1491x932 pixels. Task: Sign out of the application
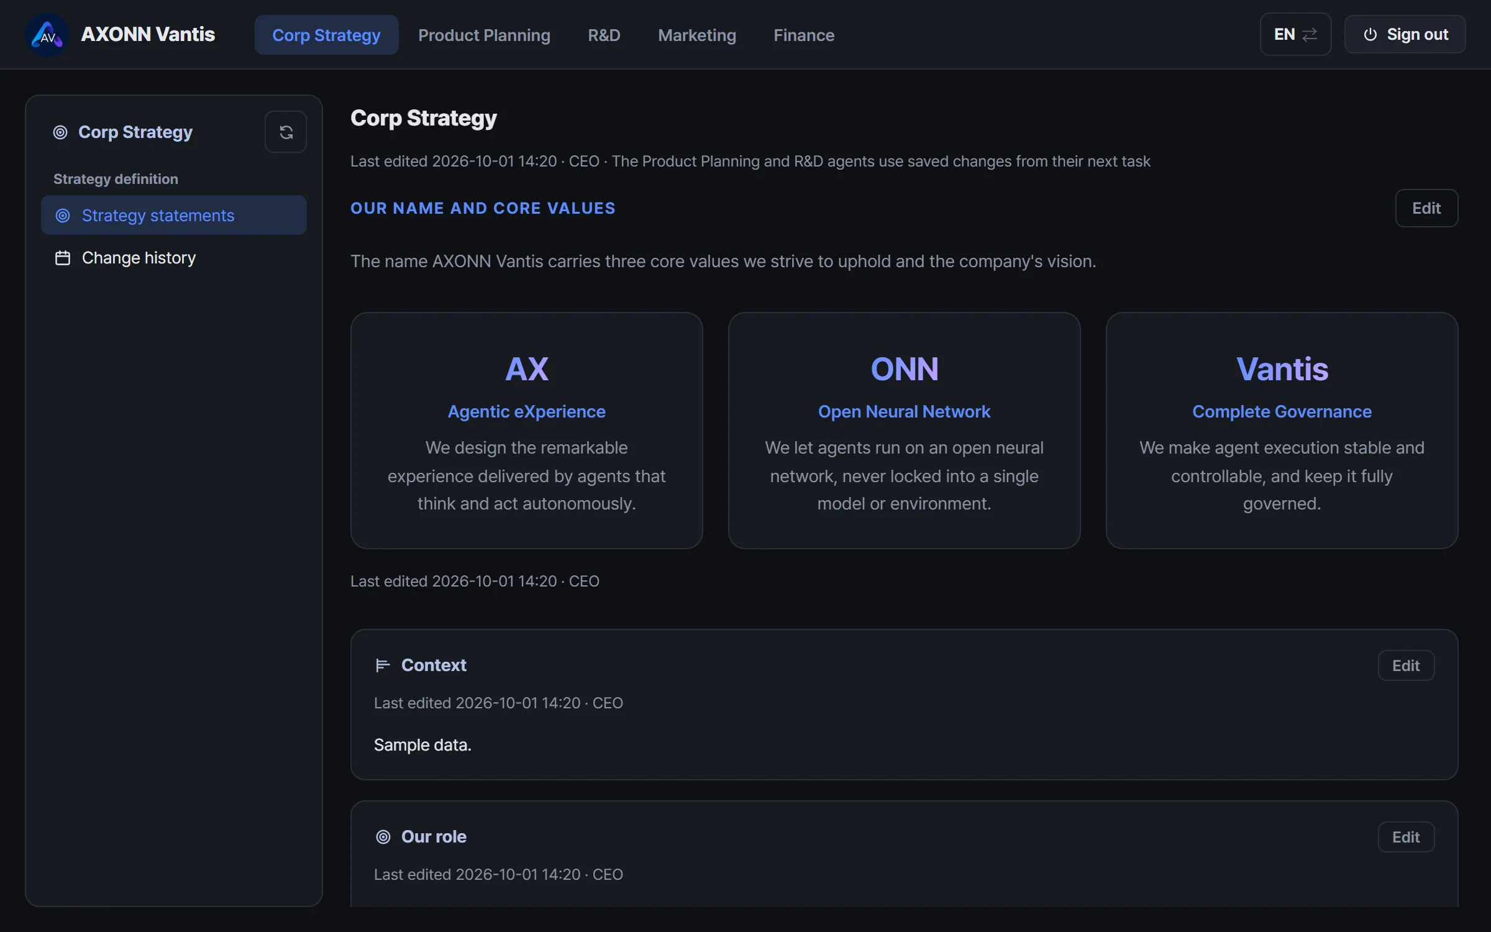pos(1405,34)
